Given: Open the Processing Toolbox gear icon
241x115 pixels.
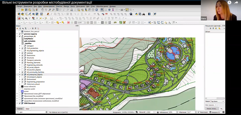Looking at the screenshot, I should coord(109,10).
